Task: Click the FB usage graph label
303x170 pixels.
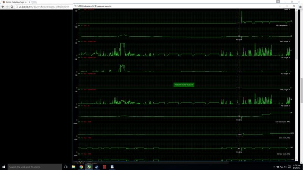Action: click(x=286, y=58)
